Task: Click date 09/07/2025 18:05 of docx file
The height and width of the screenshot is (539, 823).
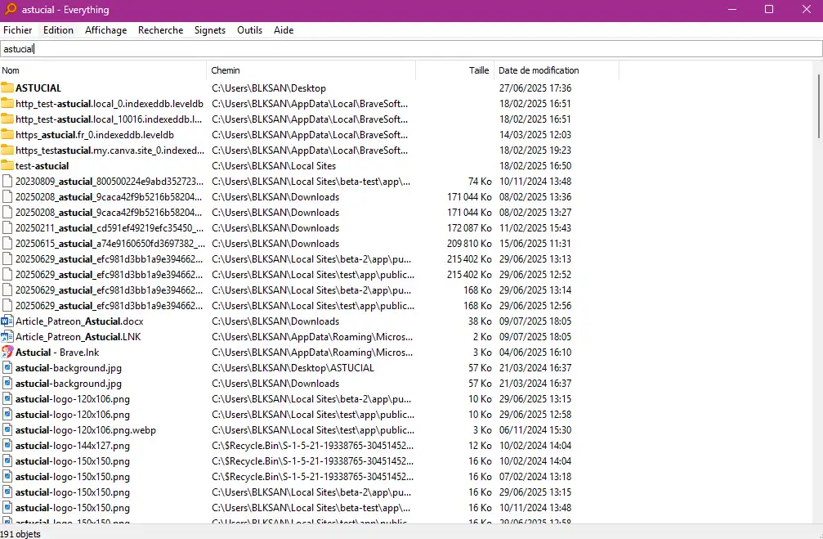Action: point(535,321)
